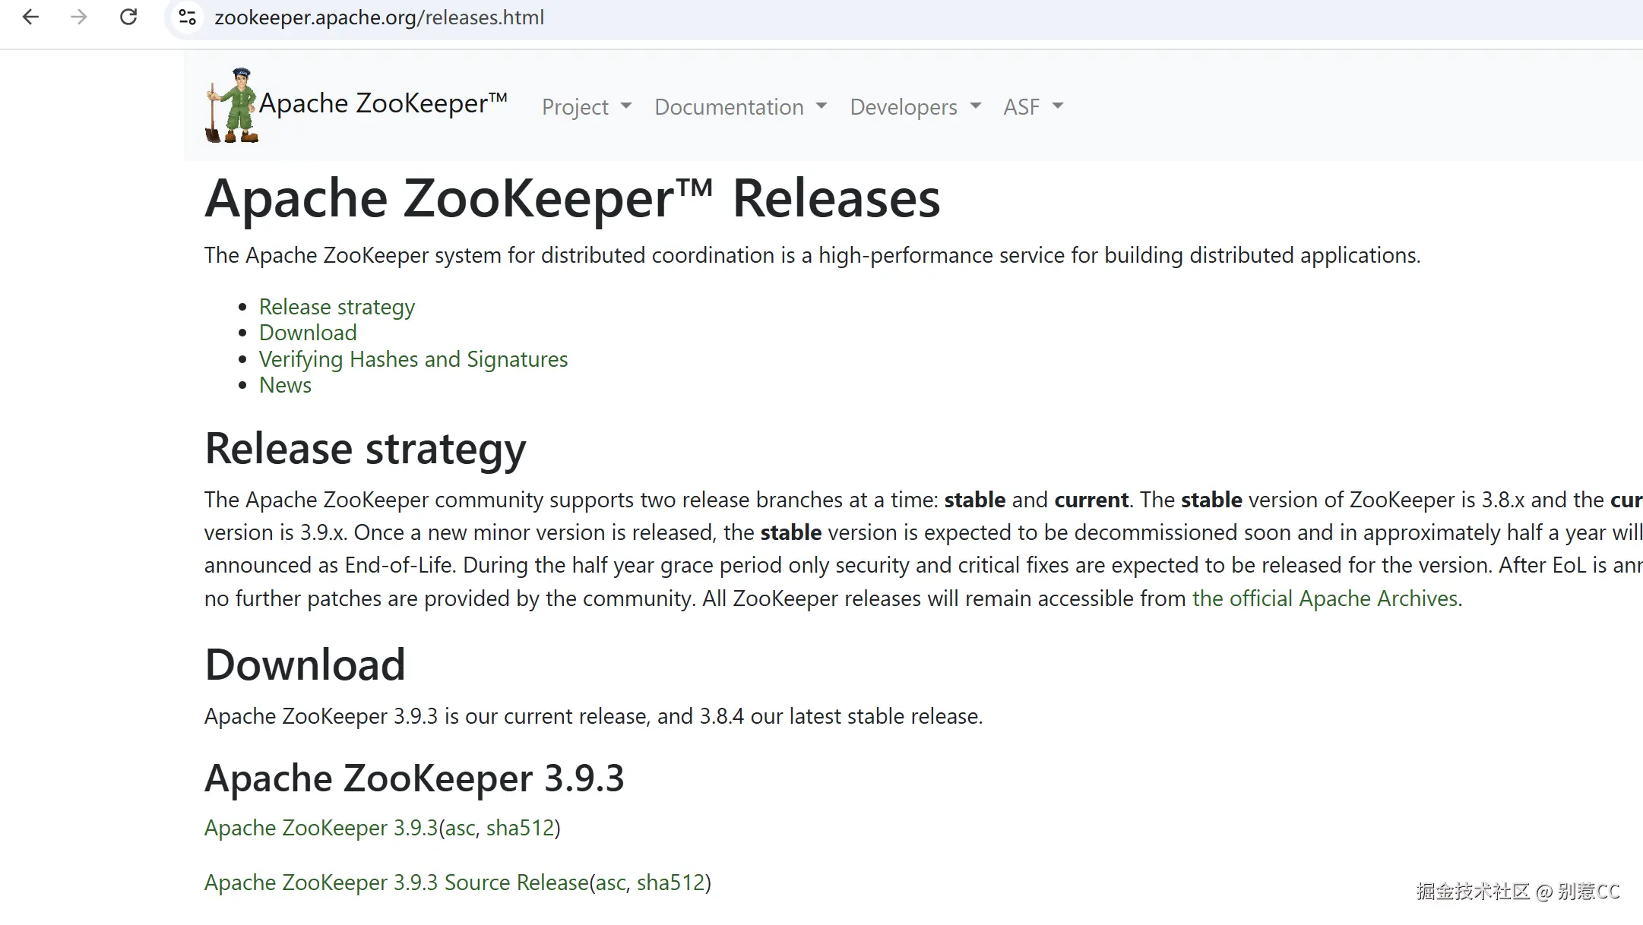Reload the page with refresh icon

coord(128,17)
